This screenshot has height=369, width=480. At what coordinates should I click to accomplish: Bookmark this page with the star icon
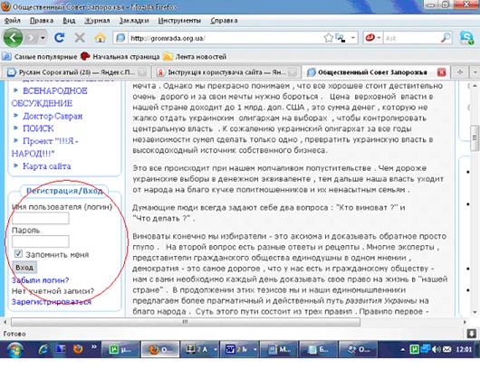pos(328,38)
